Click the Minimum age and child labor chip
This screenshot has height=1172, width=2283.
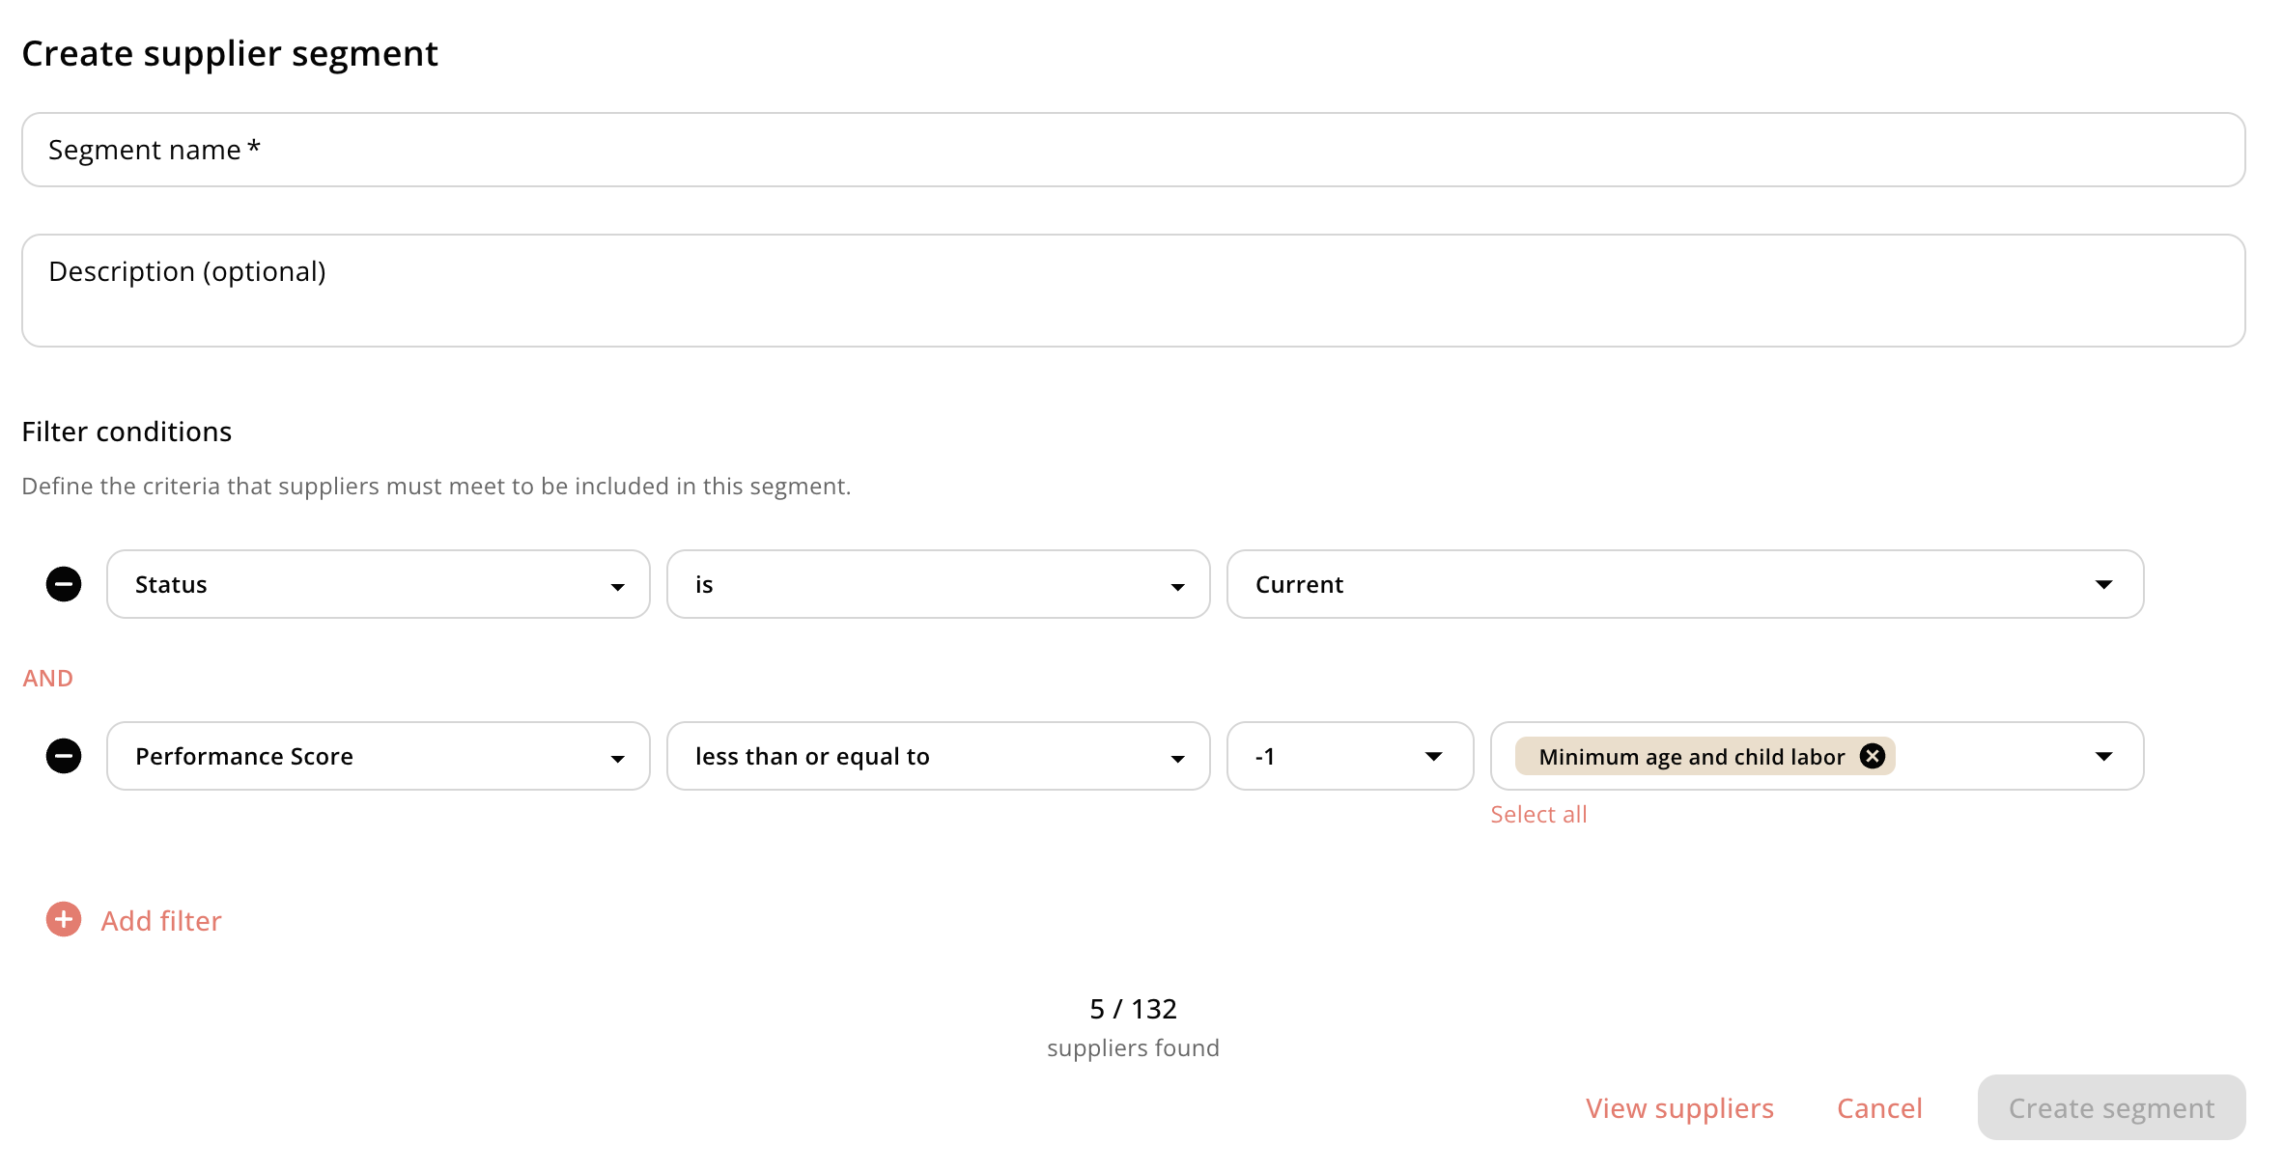tap(1690, 757)
